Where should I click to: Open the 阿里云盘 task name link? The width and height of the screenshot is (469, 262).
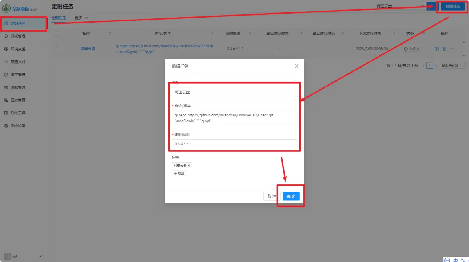point(88,49)
